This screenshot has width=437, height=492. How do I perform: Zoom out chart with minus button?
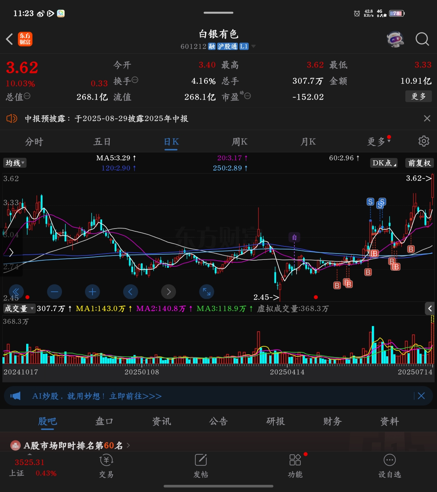point(54,292)
